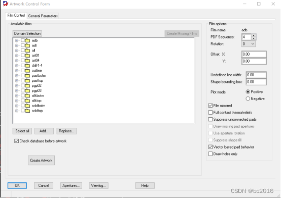Select the silkbotm film entry
Viewport: 281px width, 198px height.
tap(38, 95)
